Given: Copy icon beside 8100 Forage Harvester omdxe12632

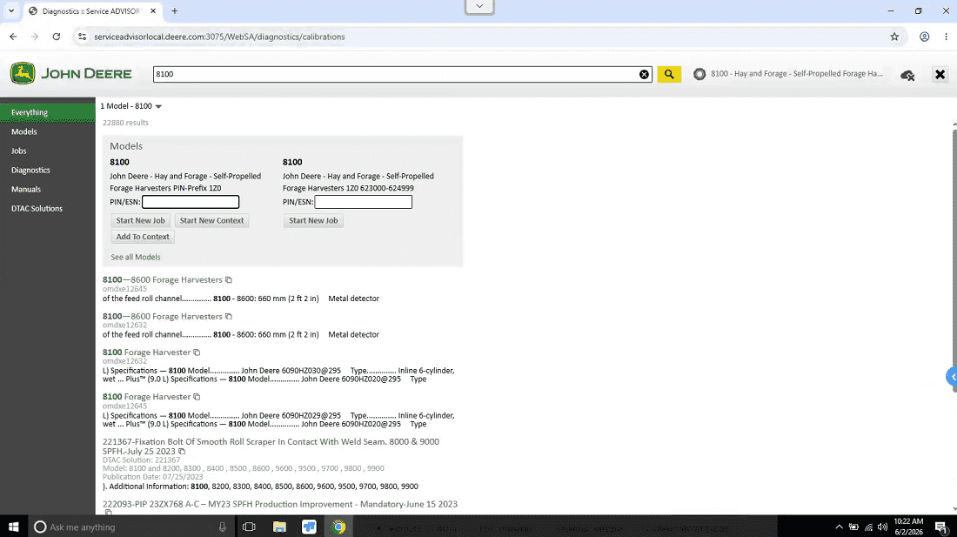Looking at the screenshot, I should [197, 352].
